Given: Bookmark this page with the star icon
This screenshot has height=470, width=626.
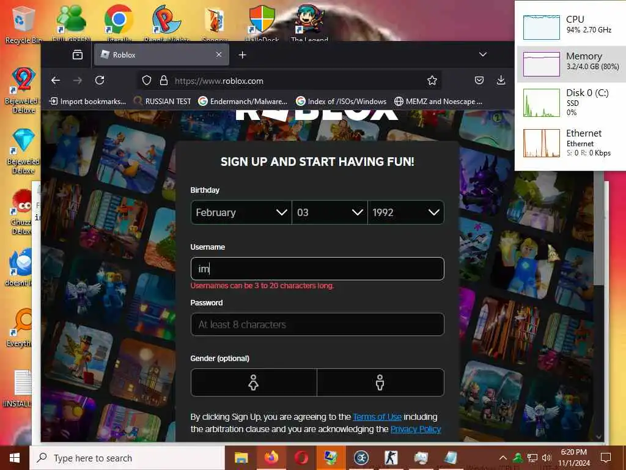Looking at the screenshot, I should point(432,81).
